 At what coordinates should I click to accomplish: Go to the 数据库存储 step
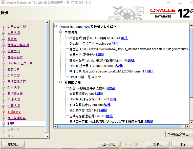tap(15, 94)
